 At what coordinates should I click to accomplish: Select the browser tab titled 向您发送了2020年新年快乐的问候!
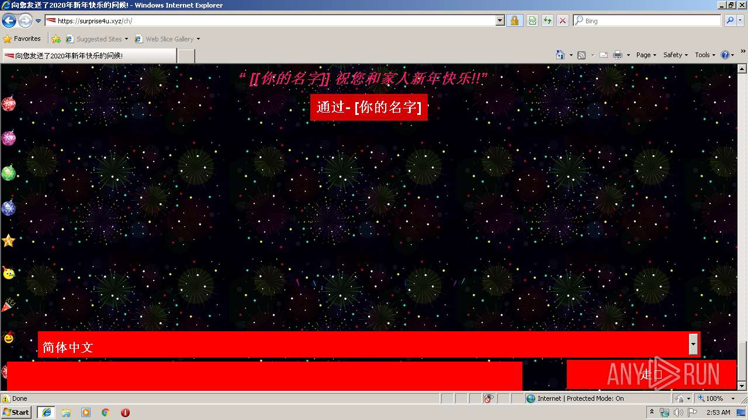click(x=89, y=55)
